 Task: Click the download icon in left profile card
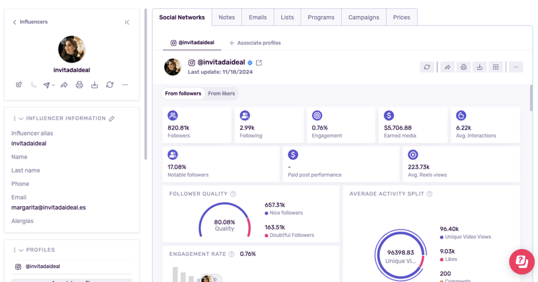click(x=95, y=85)
